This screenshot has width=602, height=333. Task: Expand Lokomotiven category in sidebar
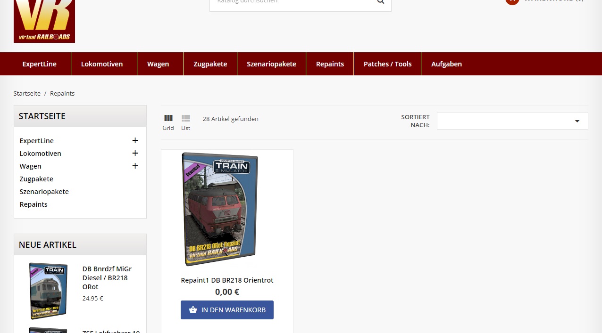pos(135,153)
